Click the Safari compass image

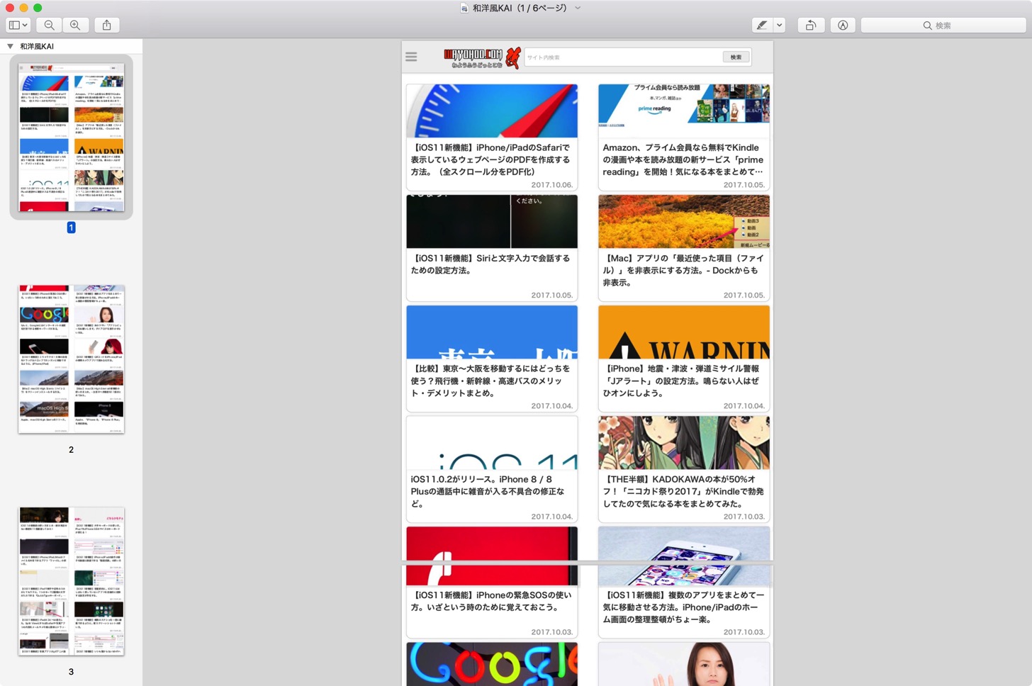[x=492, y=111]
